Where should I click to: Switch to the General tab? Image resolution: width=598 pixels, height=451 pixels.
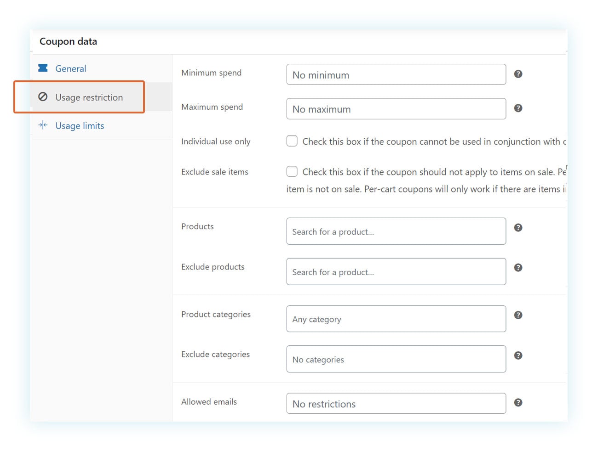(71, 68)
